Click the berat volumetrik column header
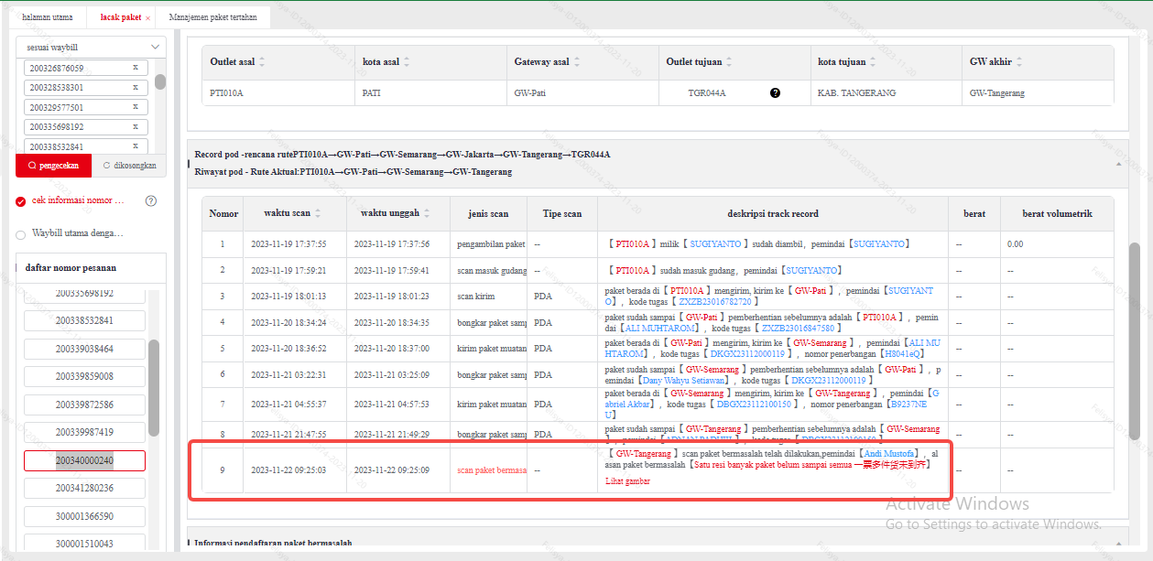The width and height of the screenshot is (1153, 561). pos(1058,214)
